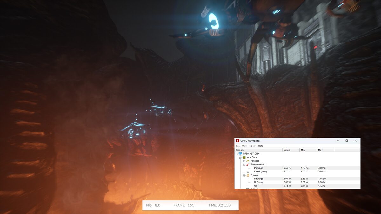The height and width of the screenshot is (214, 381).
Task: Click the 15.42 W package power maximum
Action: click(x=322, y=179)
